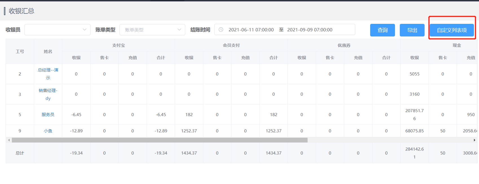
Task: Click -12.89 in 支付宝 合计 column
Action: coord(161,131)
